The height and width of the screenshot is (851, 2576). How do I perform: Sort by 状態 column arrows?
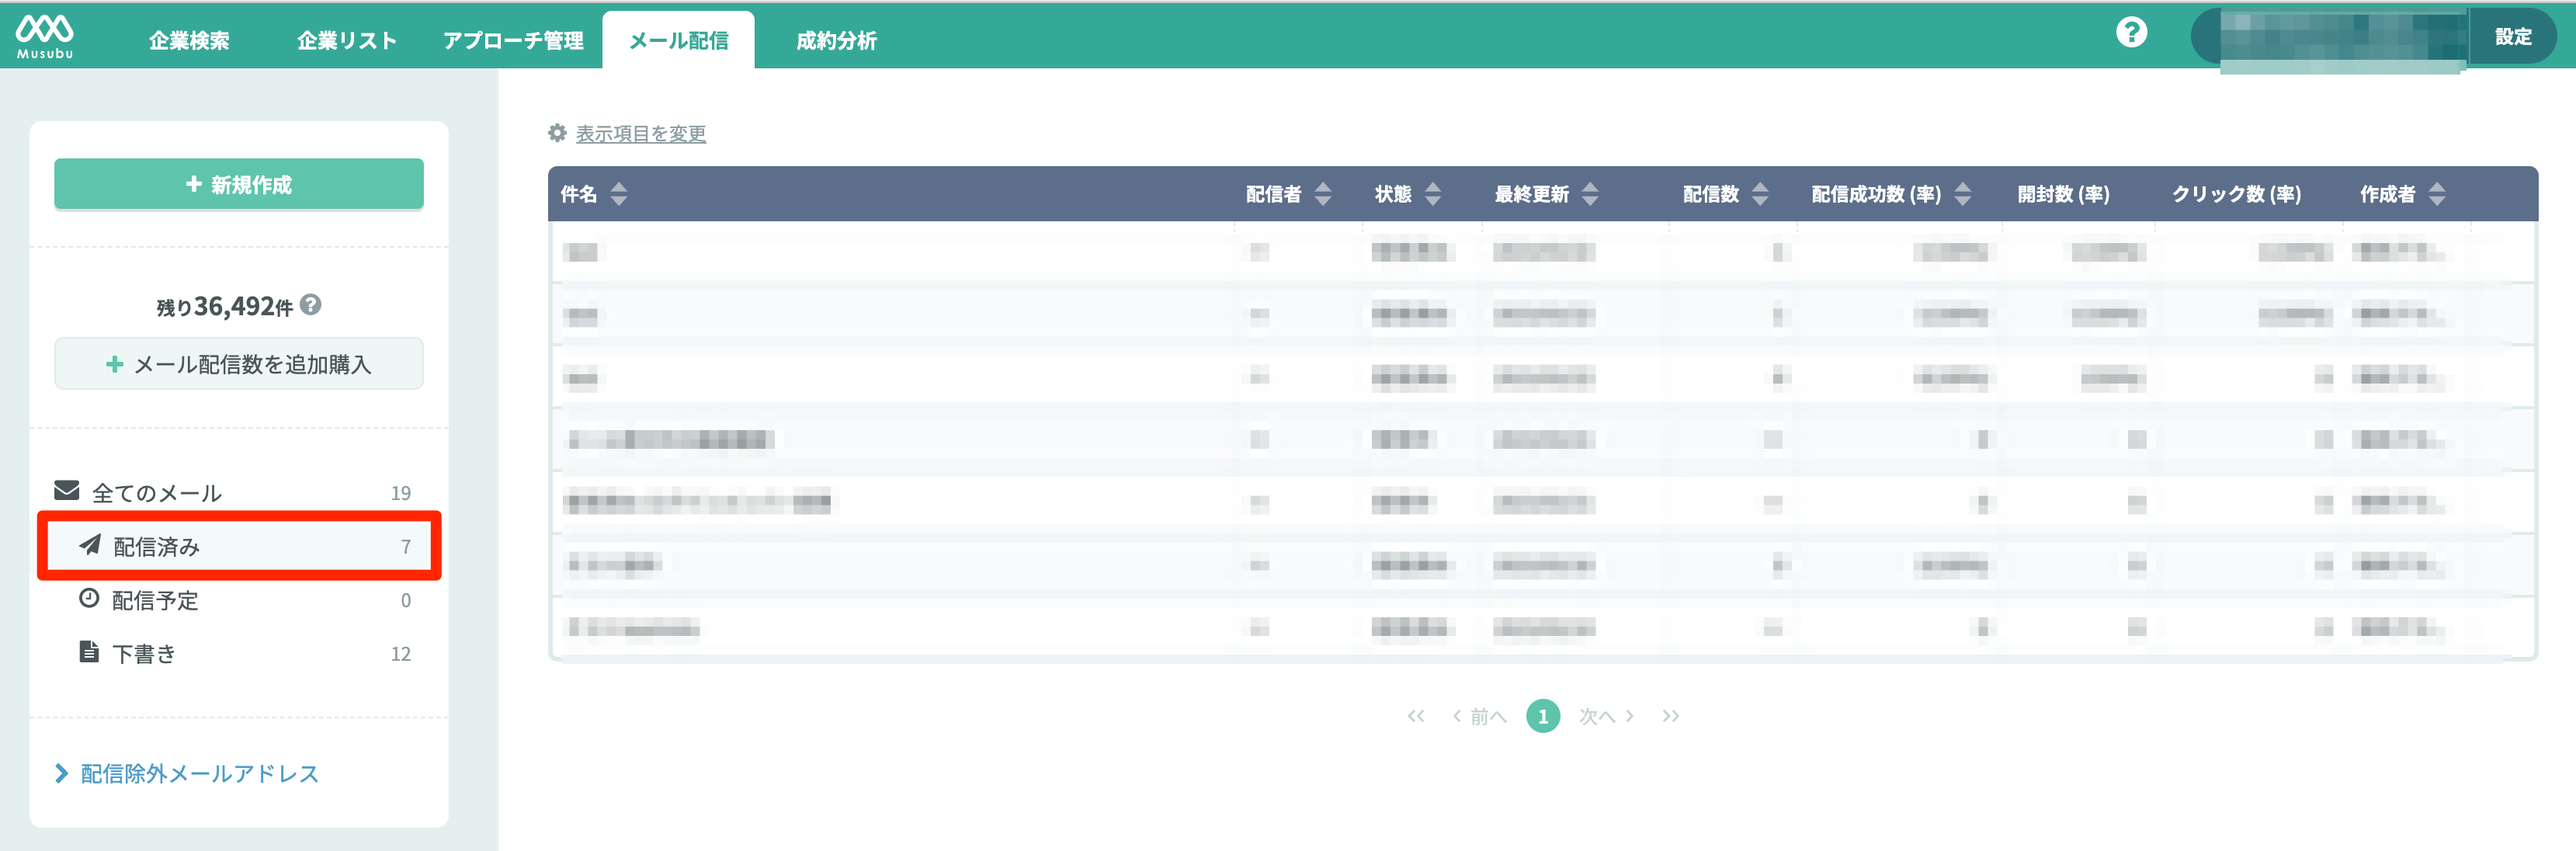click(1433, 194)
